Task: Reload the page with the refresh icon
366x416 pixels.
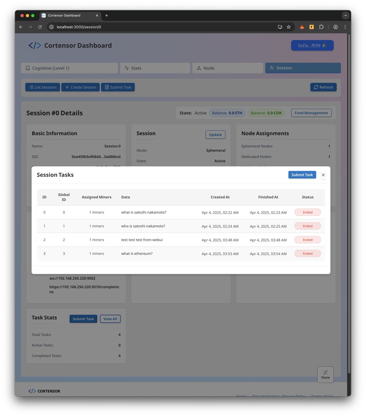Action: coord(40,27)
